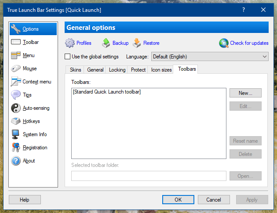Click the Toolbar sidebar icon

tap(15, 42)
